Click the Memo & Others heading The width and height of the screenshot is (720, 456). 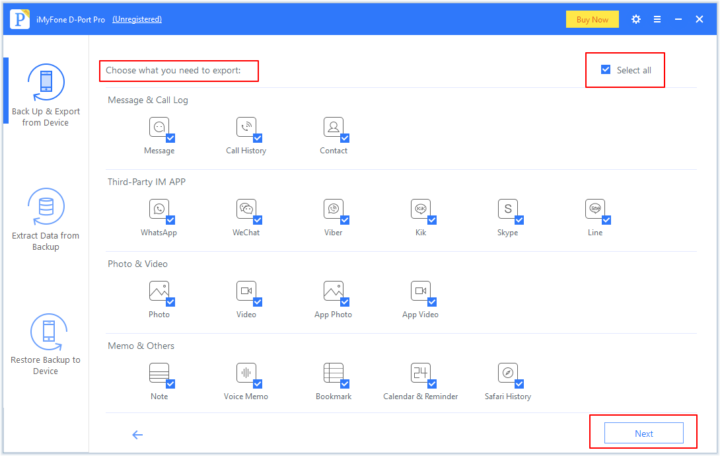tap(141, 346)
